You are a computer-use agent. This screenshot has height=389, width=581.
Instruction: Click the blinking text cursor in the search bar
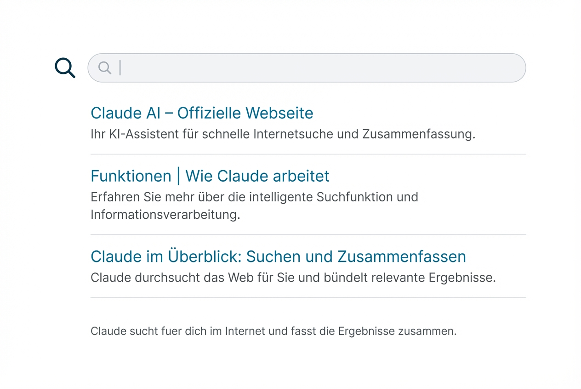(x=120, y=67)
